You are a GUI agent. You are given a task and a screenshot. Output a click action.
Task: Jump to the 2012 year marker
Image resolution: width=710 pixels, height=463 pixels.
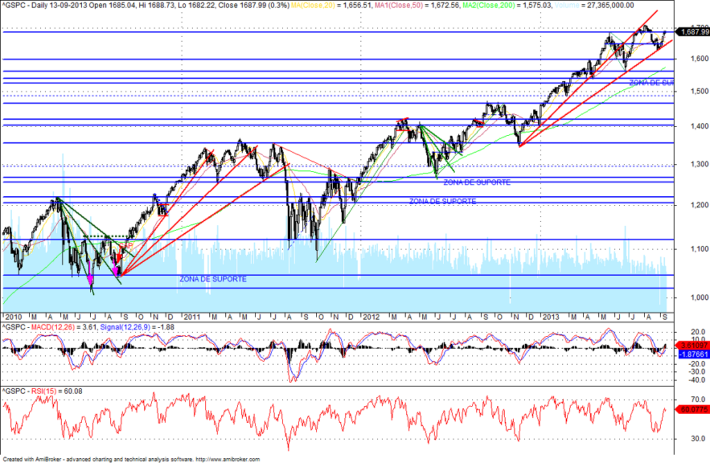[371, 317]
